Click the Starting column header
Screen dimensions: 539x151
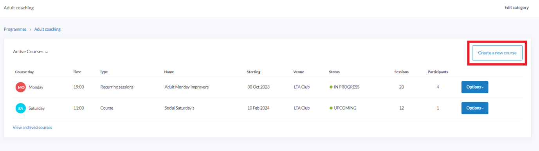[254, 72]
